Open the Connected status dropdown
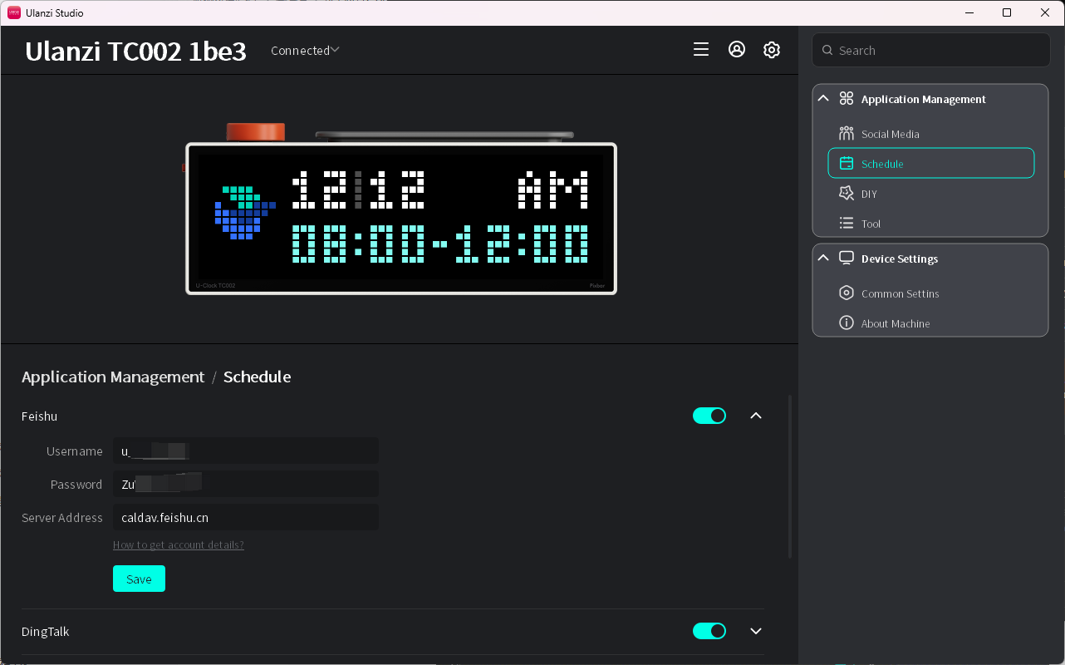1065x665 pixels. 305,51
